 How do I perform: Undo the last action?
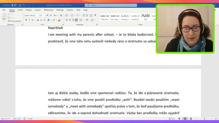click(x=24, y=5)
